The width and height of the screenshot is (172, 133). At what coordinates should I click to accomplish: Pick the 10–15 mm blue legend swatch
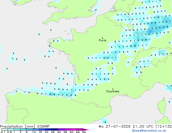tap(36, 129)
